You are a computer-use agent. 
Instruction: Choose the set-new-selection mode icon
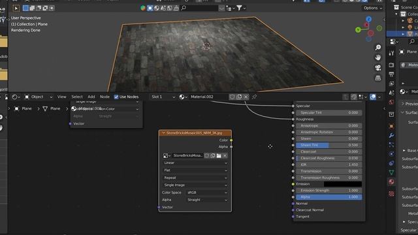point(25,8)
